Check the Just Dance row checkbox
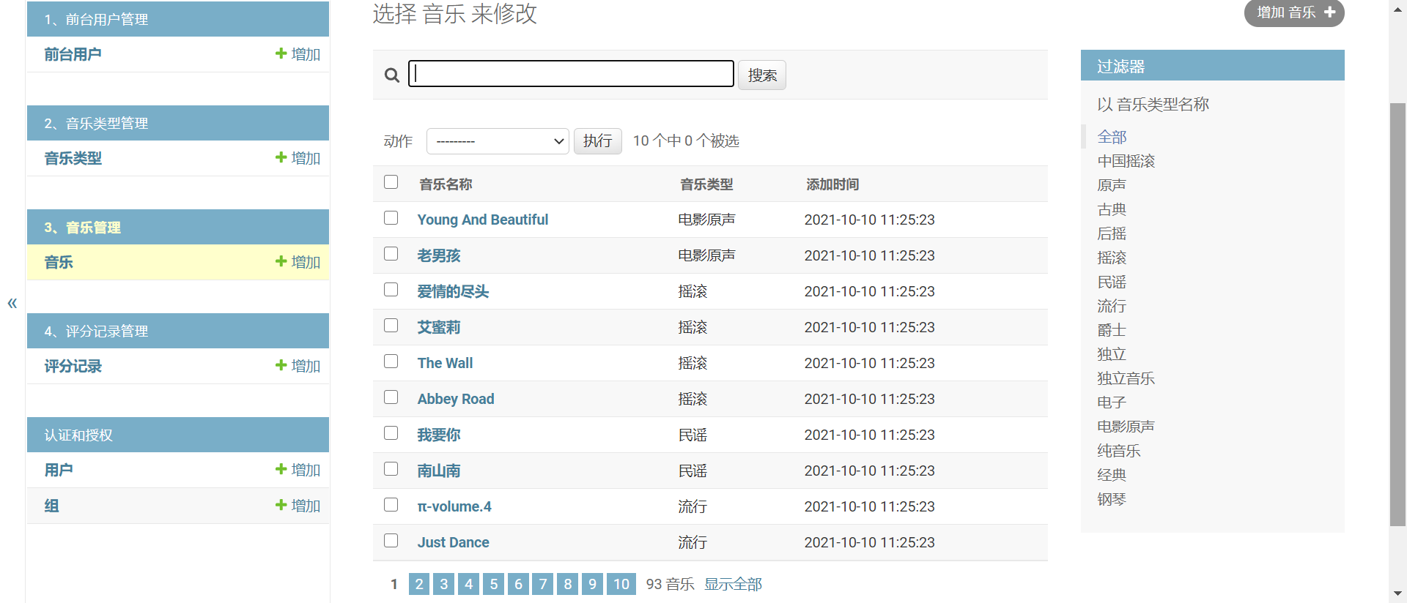Image resolution: width=1407 pixels, height=603 pixels. tap(391, 540)
